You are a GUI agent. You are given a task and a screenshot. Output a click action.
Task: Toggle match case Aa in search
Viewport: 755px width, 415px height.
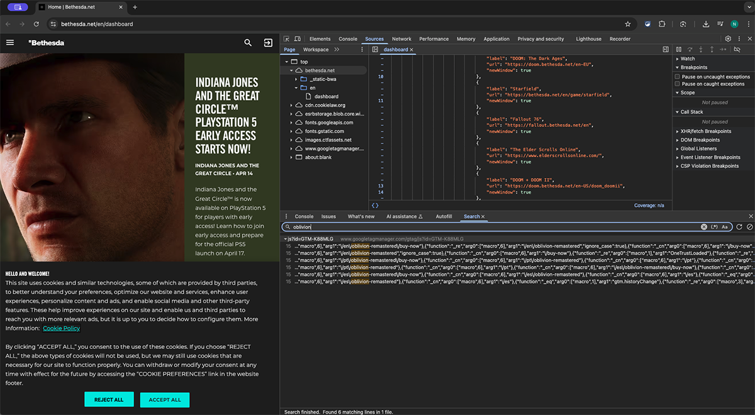[725, 227]
